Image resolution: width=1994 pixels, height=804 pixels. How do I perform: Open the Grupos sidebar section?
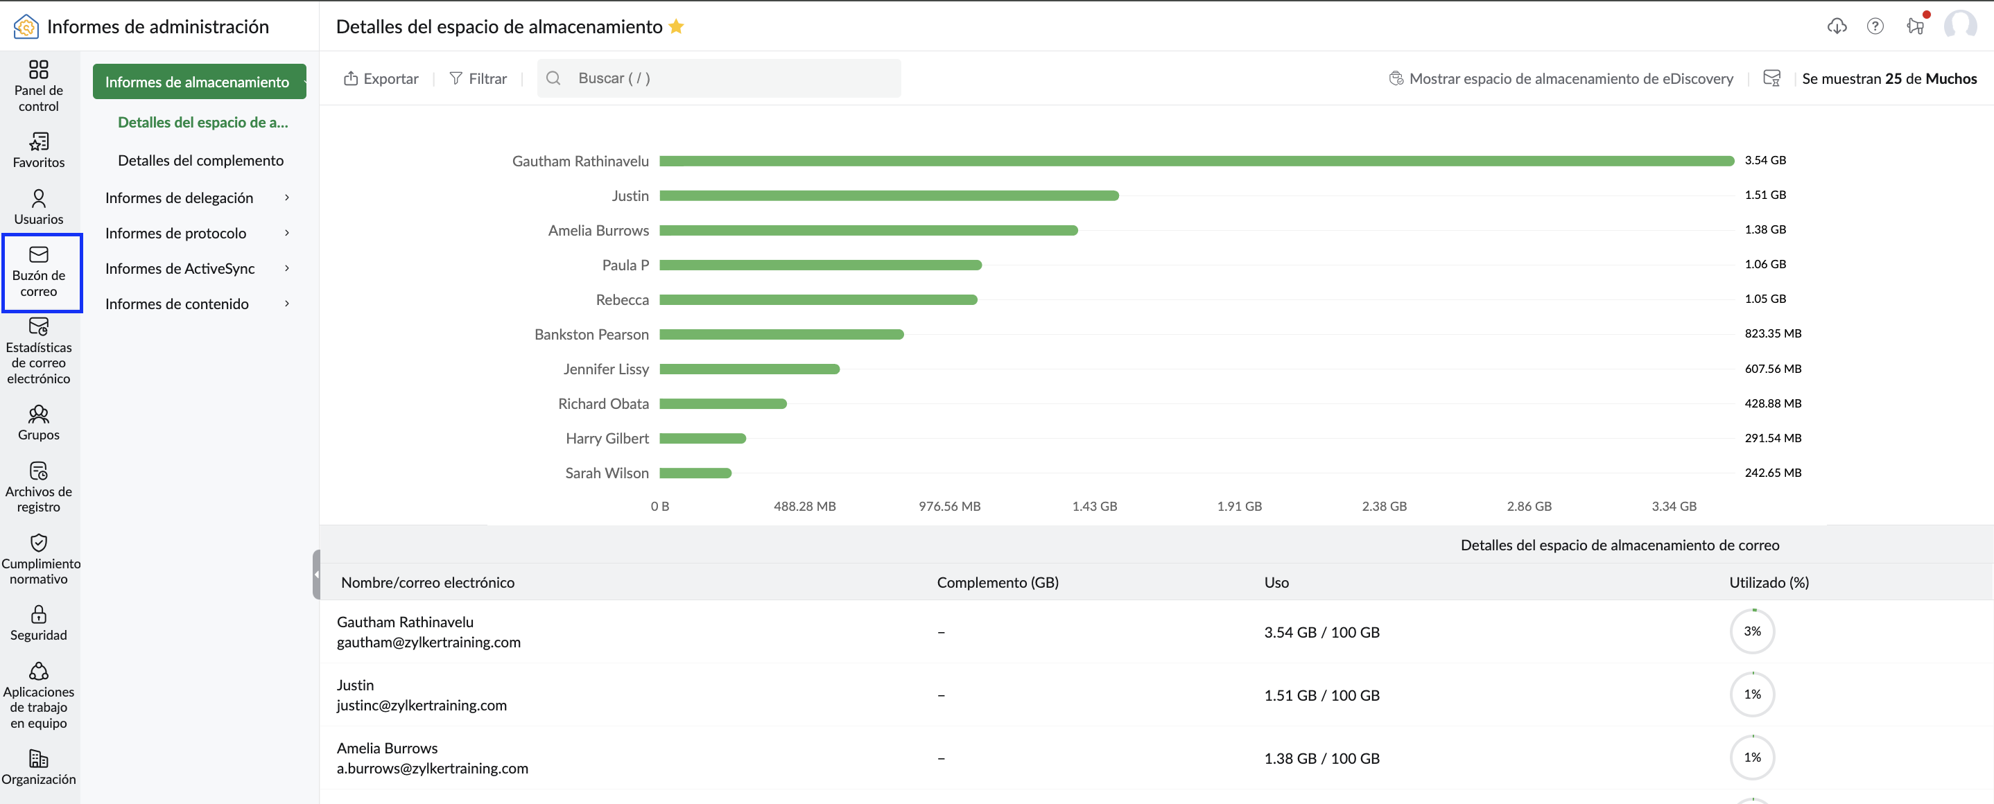point(39,423)
